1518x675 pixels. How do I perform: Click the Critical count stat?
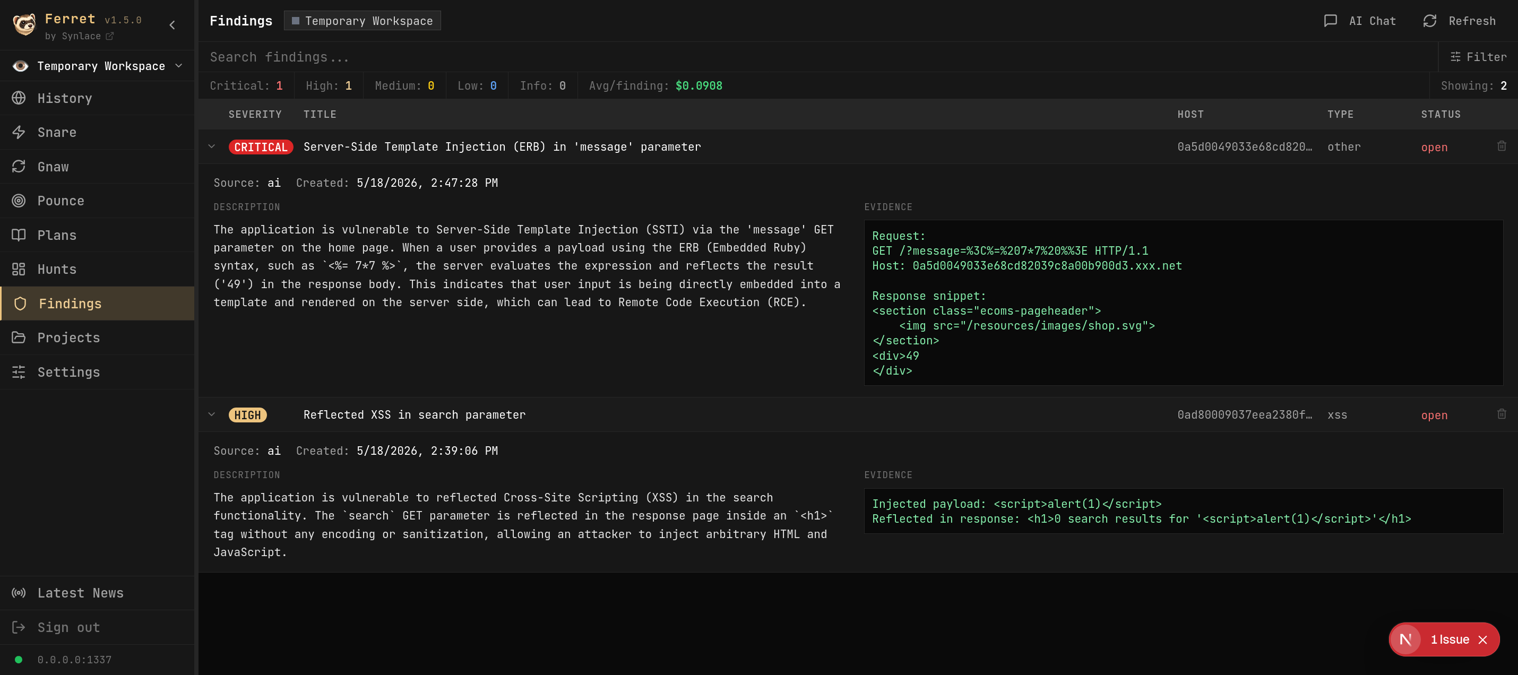[x=246, y=85]
